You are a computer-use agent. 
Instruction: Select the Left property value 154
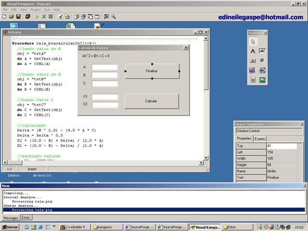pyautogui.click(x=282, y=152)
